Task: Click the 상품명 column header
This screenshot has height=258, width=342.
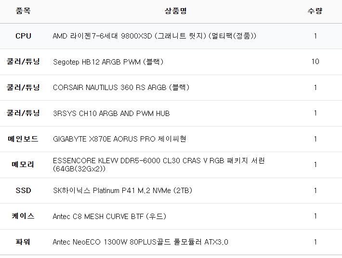Action: click(175, 11)
